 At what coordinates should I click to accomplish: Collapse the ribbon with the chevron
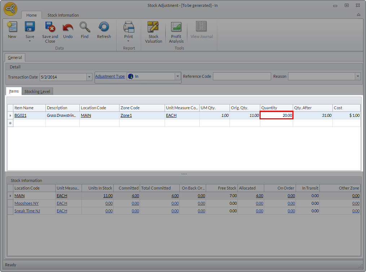(358, 15)
